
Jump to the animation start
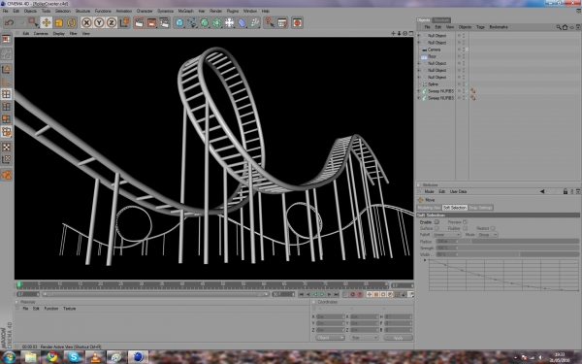pos(301,294)
